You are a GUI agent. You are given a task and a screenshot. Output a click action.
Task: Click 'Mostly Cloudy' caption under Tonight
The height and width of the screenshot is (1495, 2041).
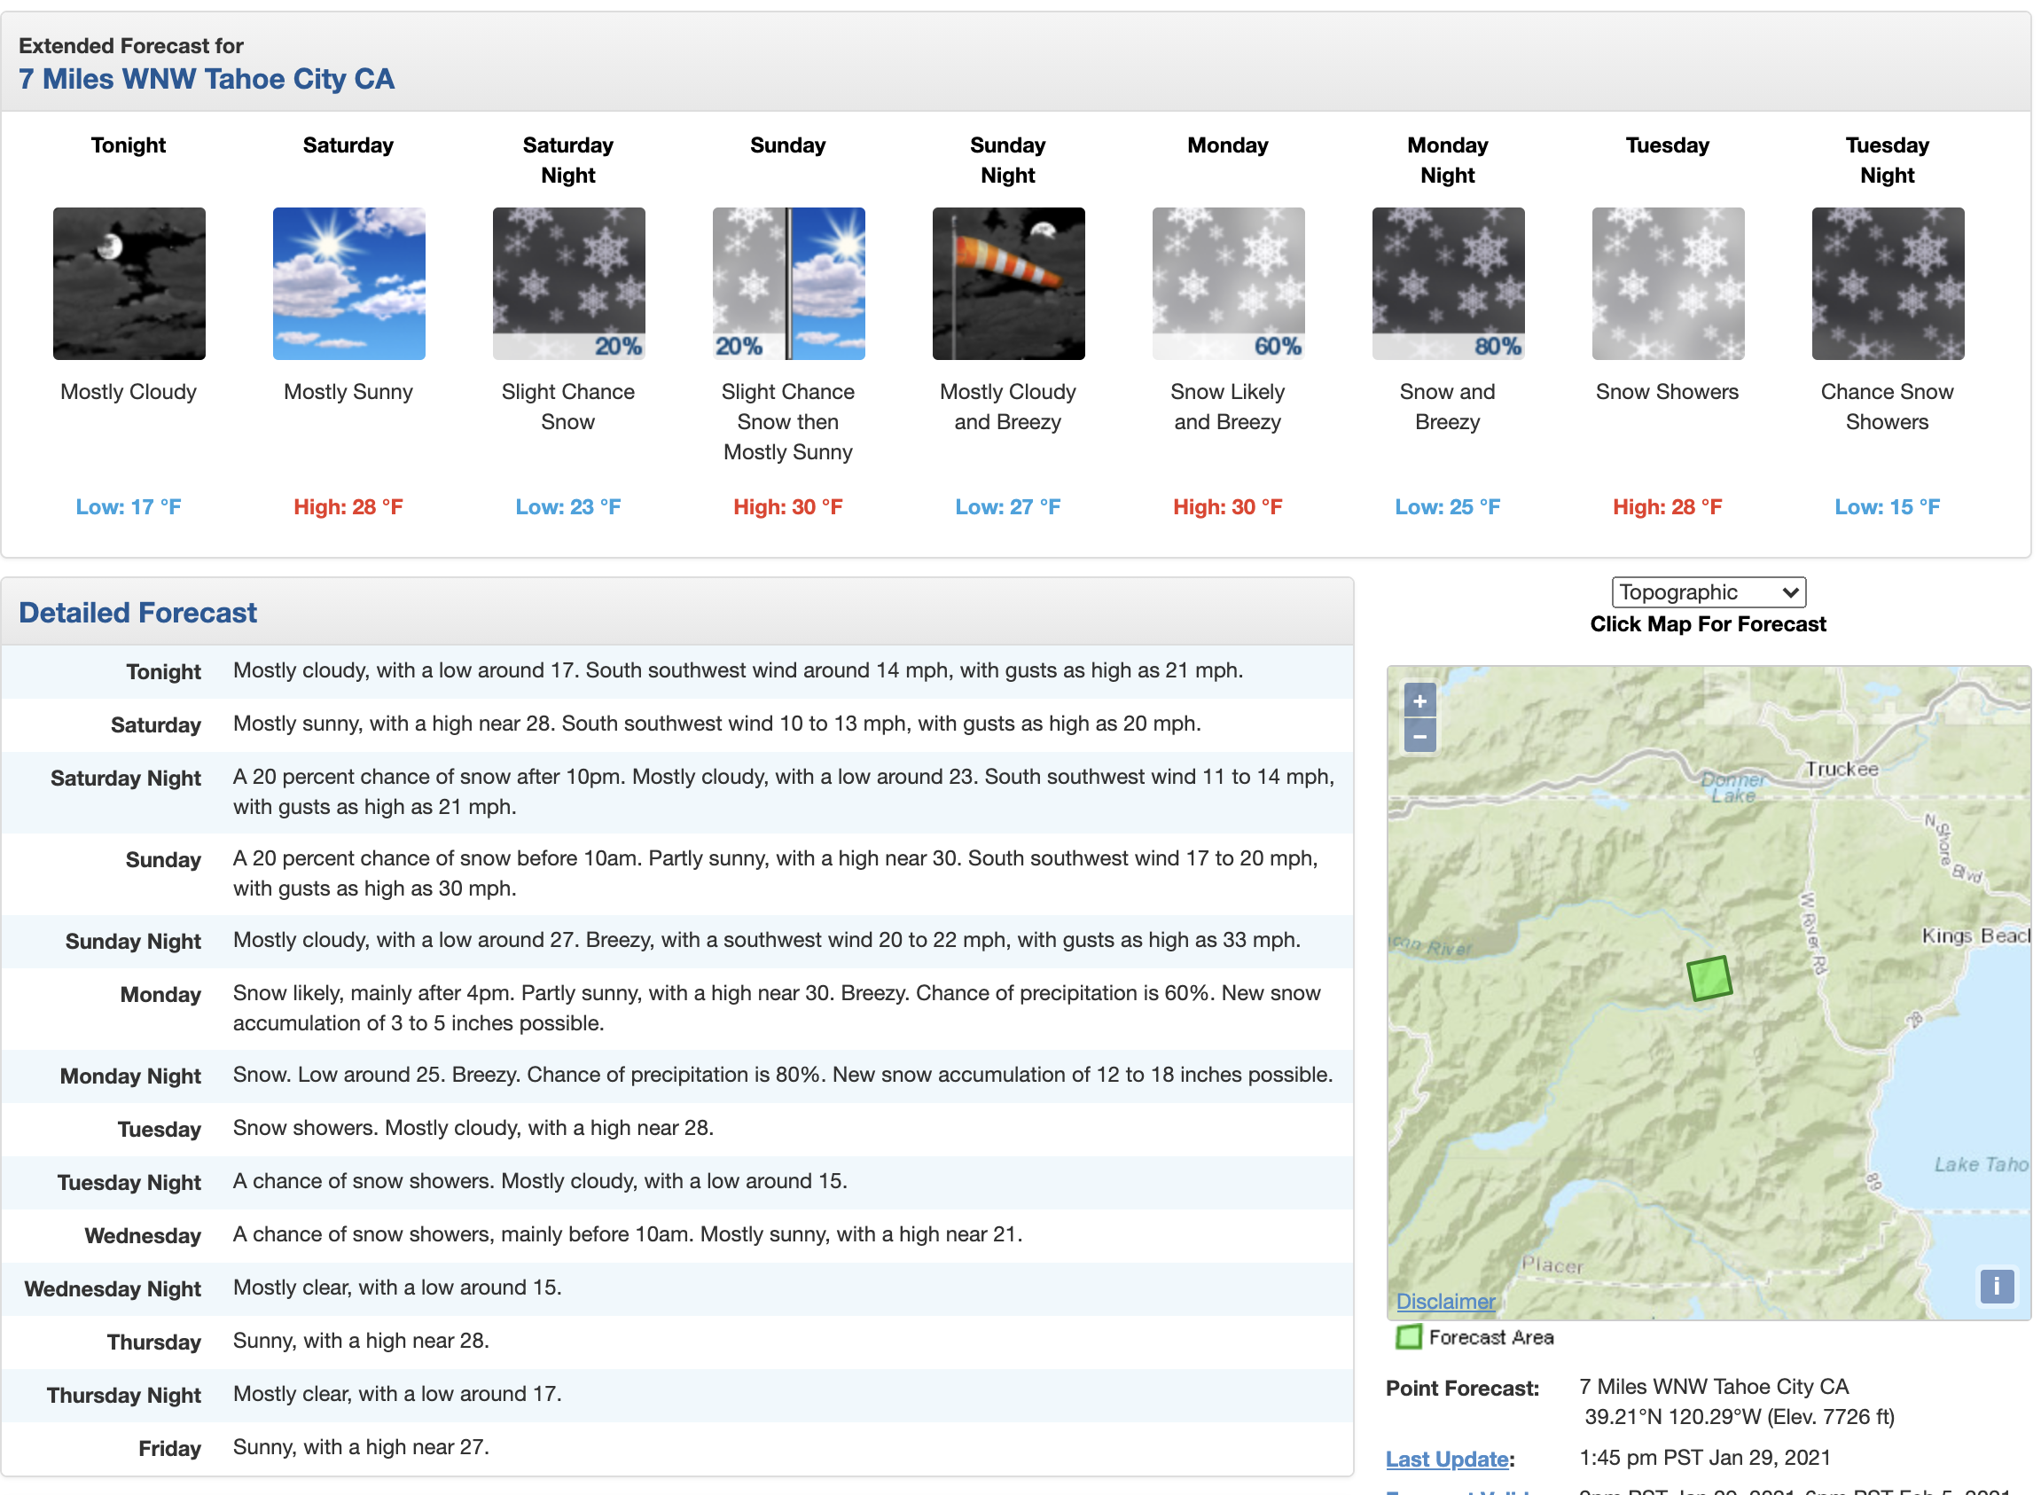click(x=129, y=393)
